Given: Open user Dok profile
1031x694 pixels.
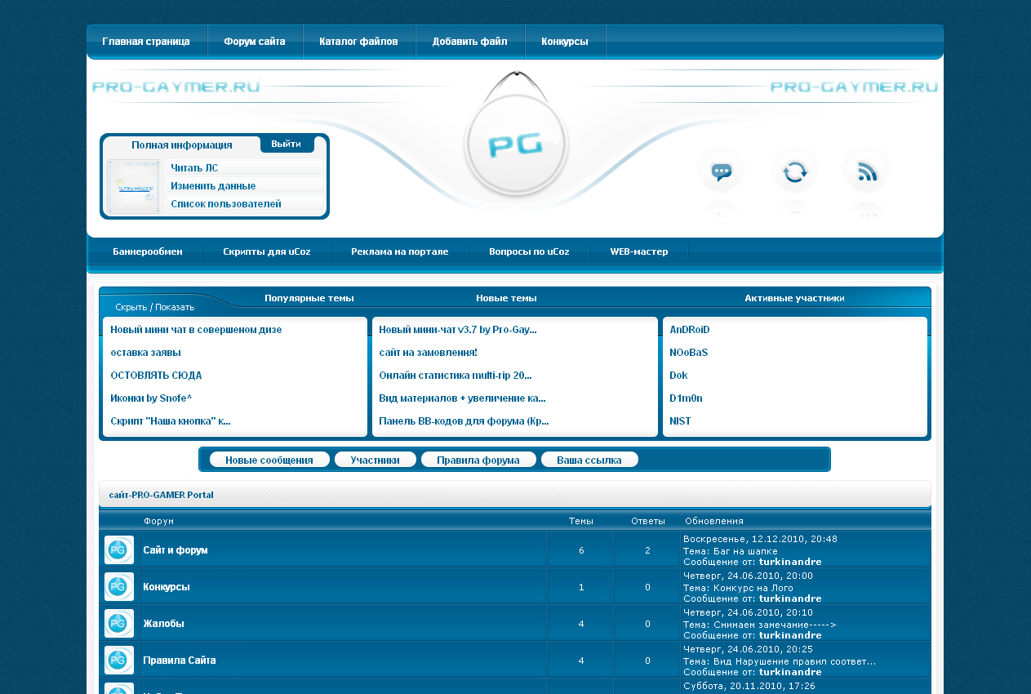Looking at the screenshot, I should (678, 376).
